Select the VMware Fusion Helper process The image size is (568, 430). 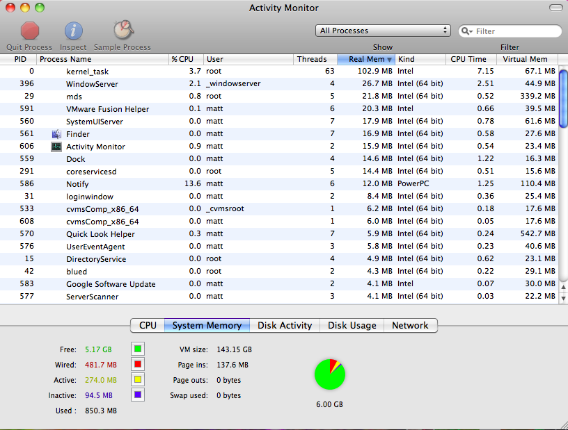279,109
